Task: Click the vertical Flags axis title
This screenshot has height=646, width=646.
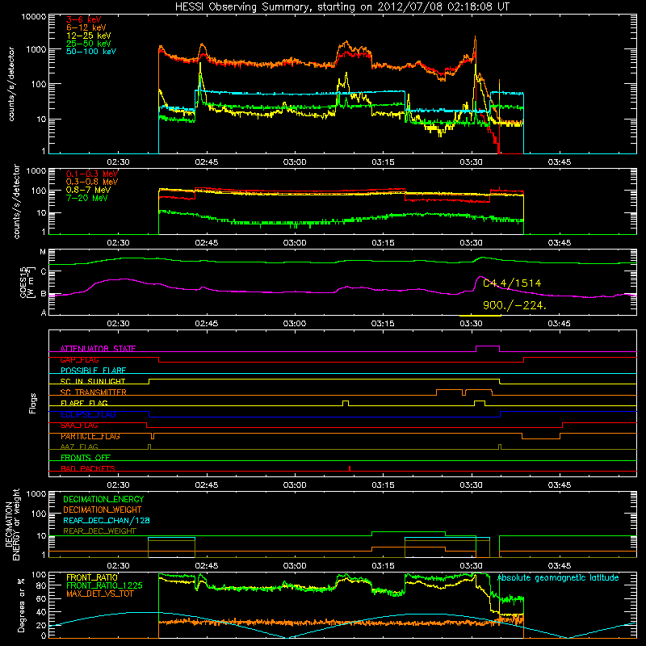Action: pyautogui.click(x=33, y=403)
